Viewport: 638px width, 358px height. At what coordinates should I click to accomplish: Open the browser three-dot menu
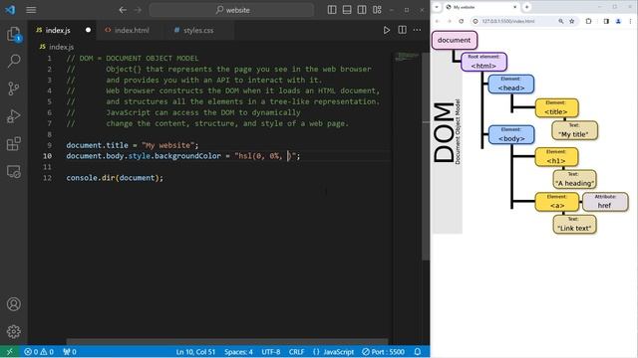(x=630, y=21)
